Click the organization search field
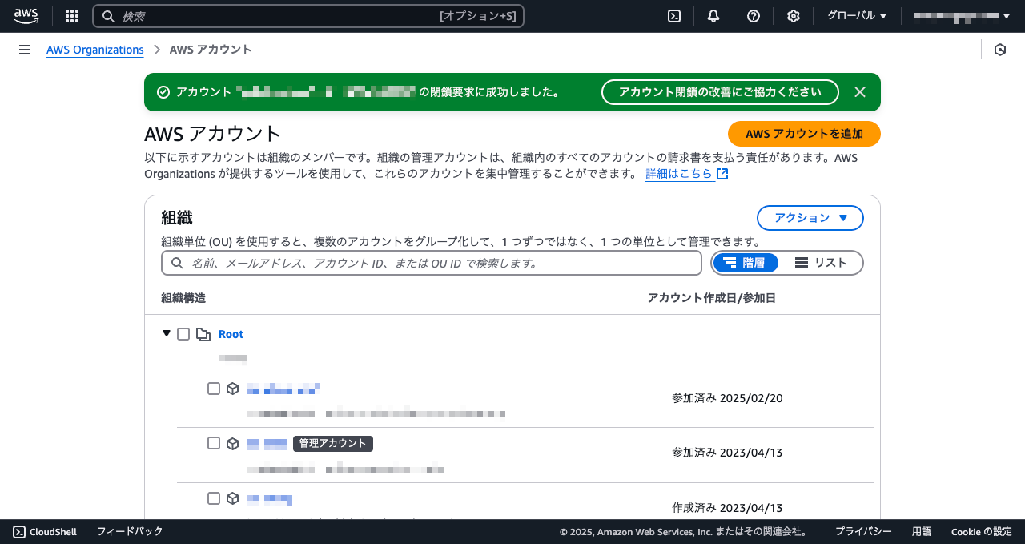 click(432, 263)
